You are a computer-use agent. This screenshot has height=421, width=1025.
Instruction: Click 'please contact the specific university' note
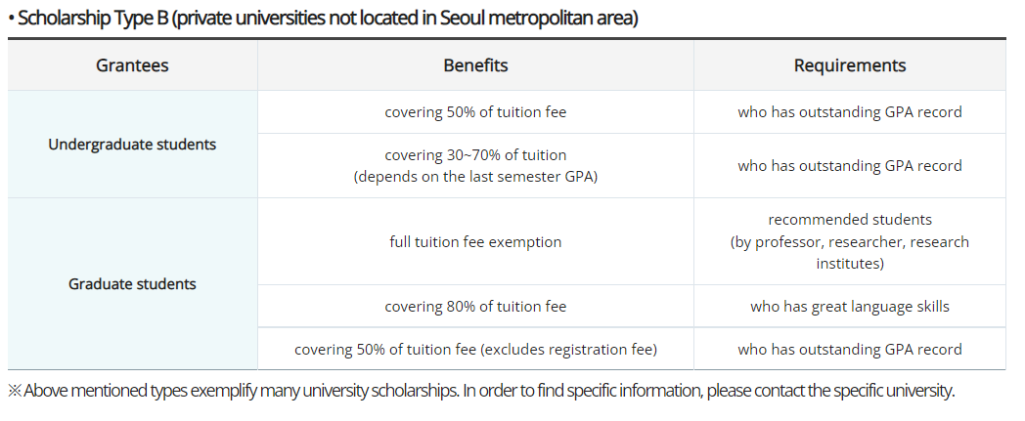click(x=829, y=391)
